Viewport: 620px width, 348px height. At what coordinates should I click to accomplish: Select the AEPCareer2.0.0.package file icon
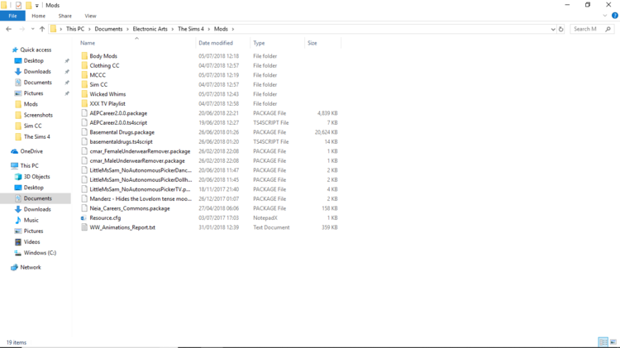(84, 113)
